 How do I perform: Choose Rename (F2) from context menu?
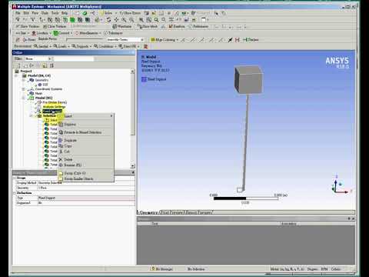pos(86,165)
